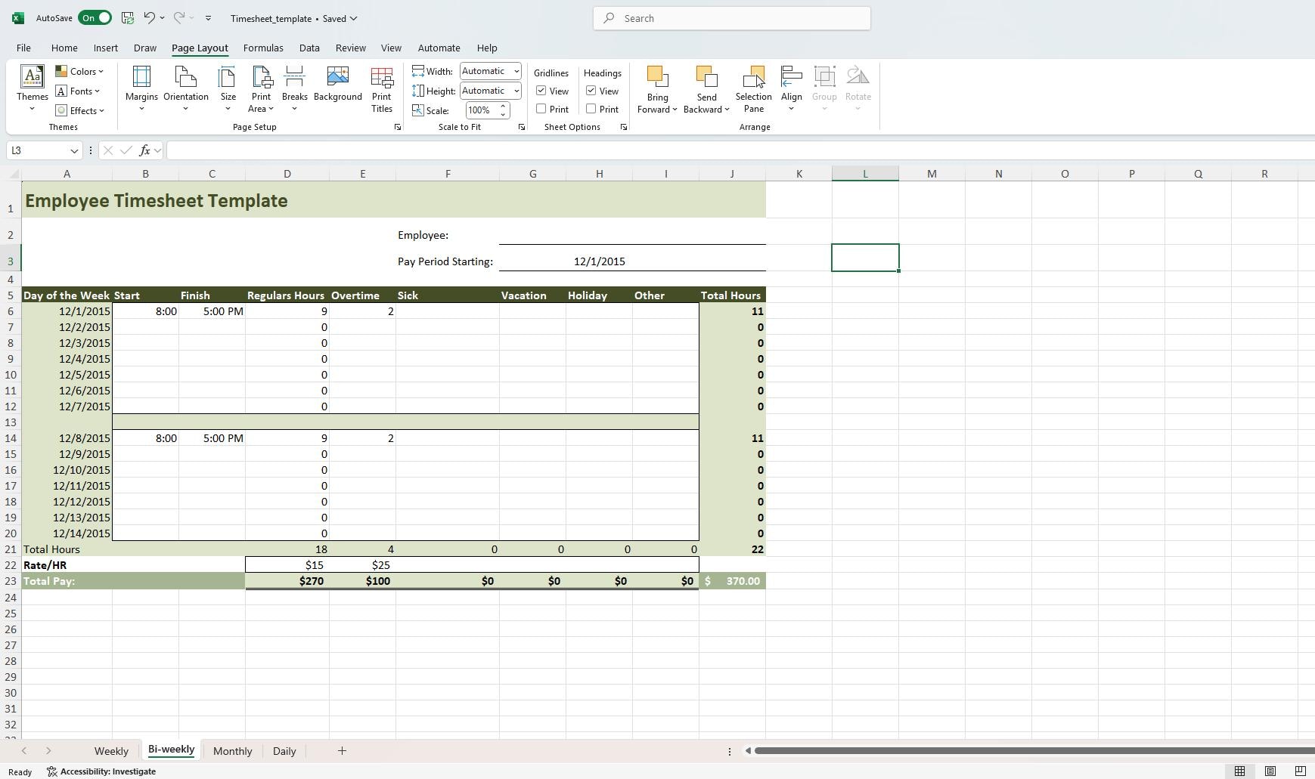Open the Margins options

pos(141,89)
